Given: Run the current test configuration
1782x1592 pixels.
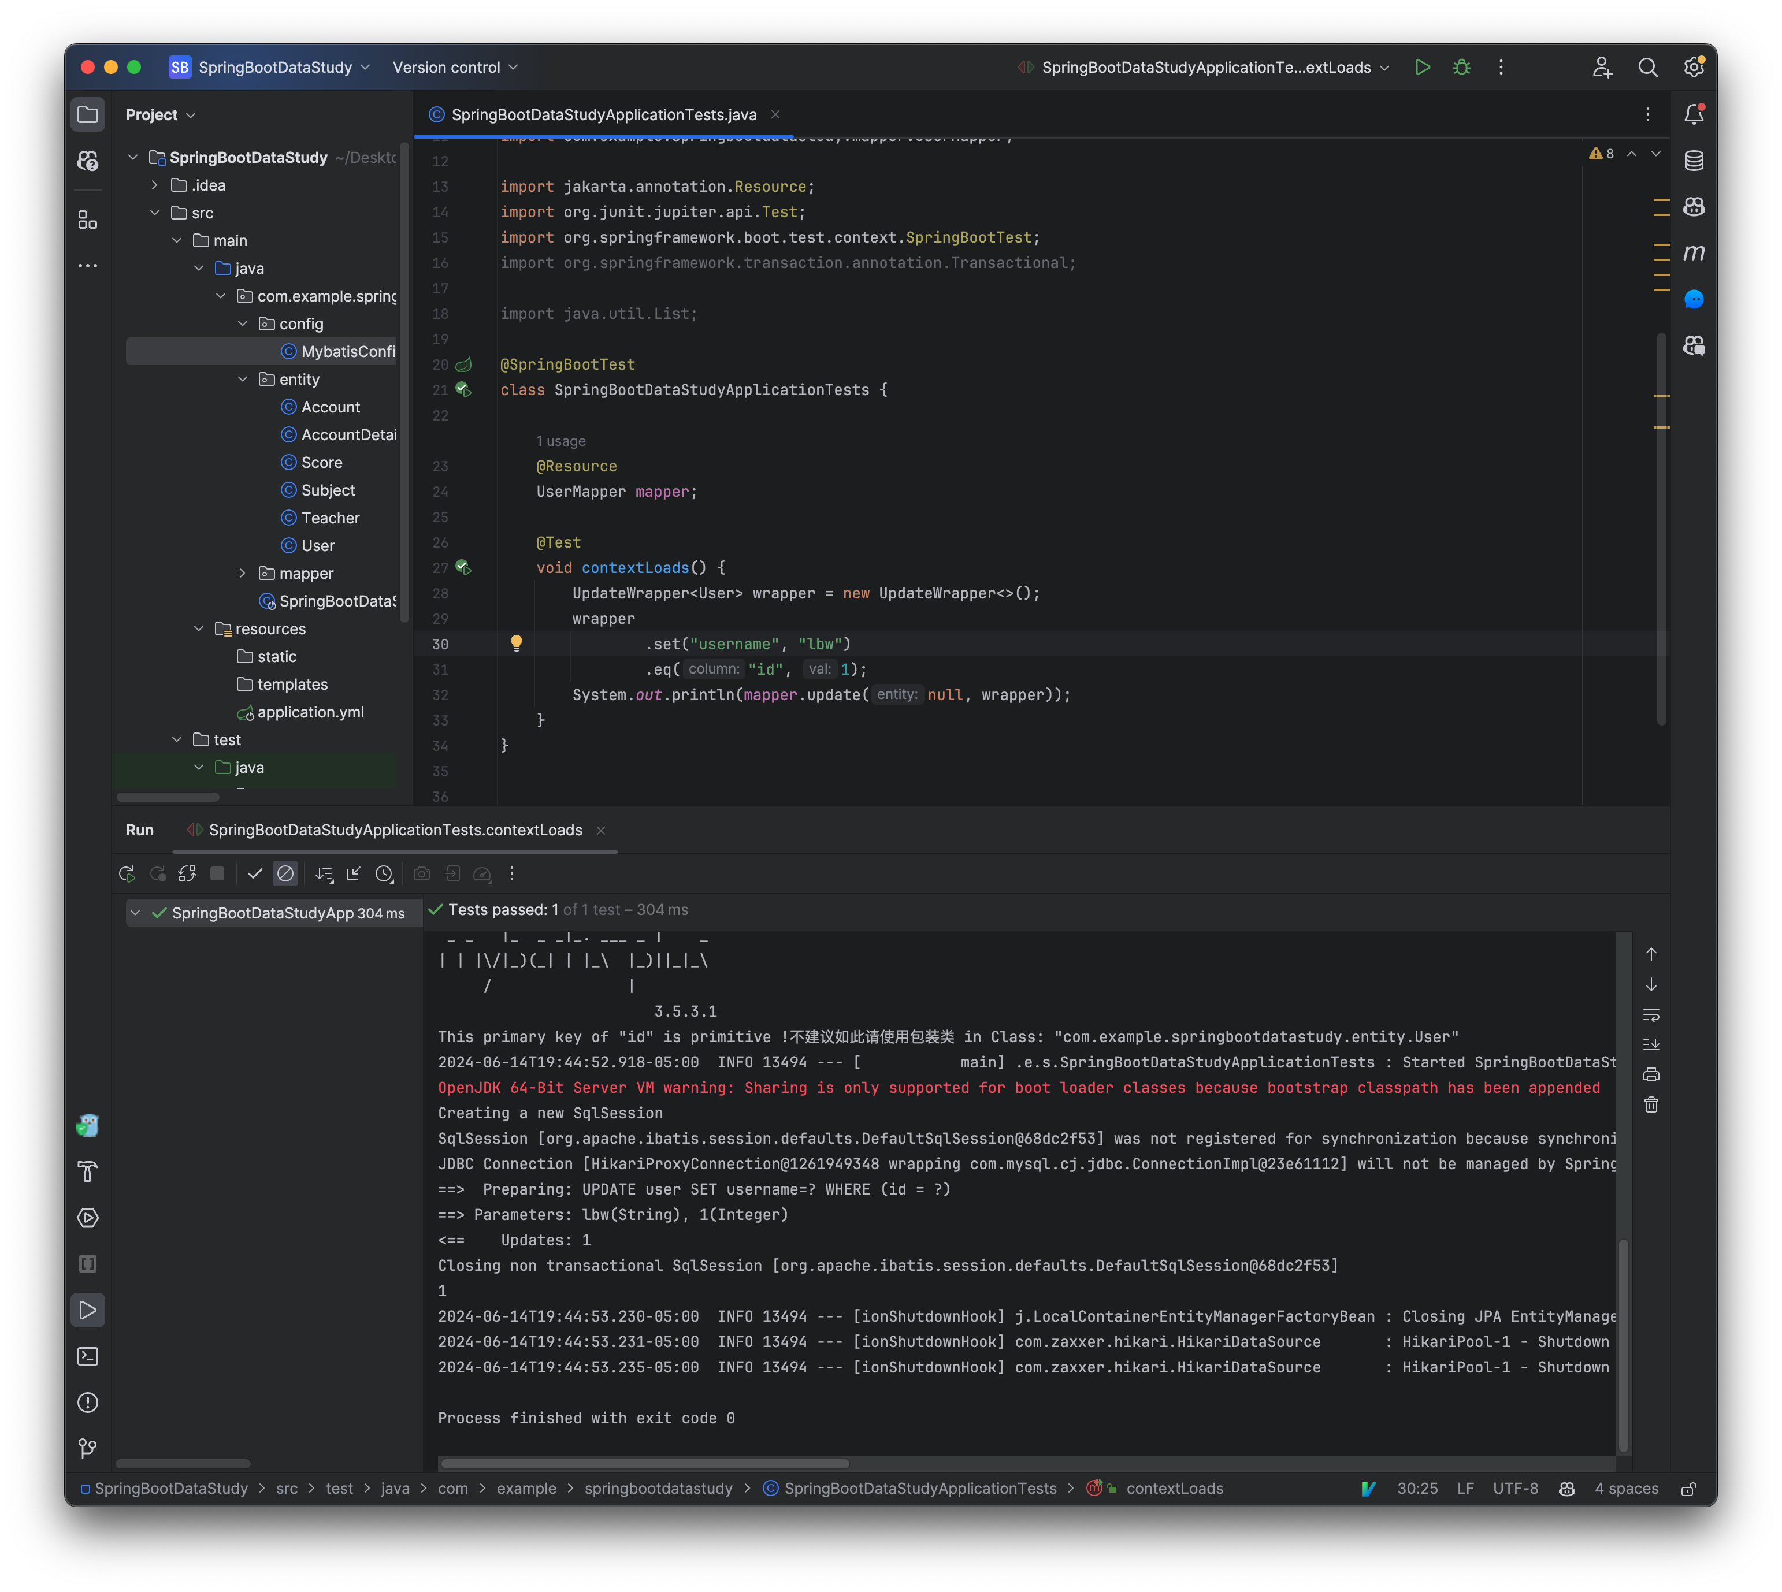Looking at the screenshot, I should [x=1423, y=68].
